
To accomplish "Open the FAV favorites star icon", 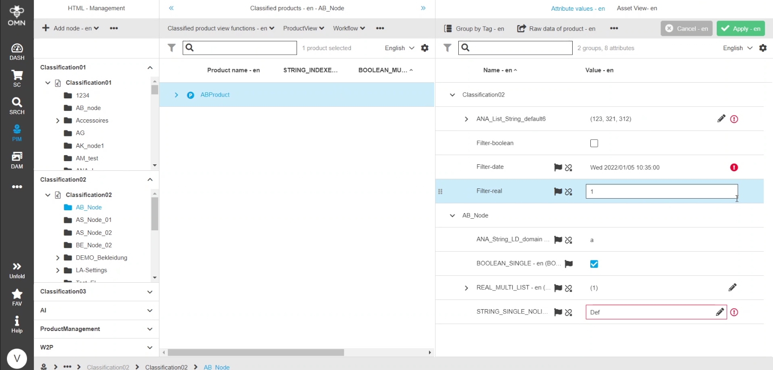I will tap(17, 297).
